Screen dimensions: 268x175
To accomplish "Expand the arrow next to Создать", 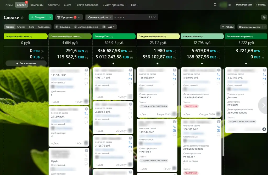I will [x=50, y=17].
